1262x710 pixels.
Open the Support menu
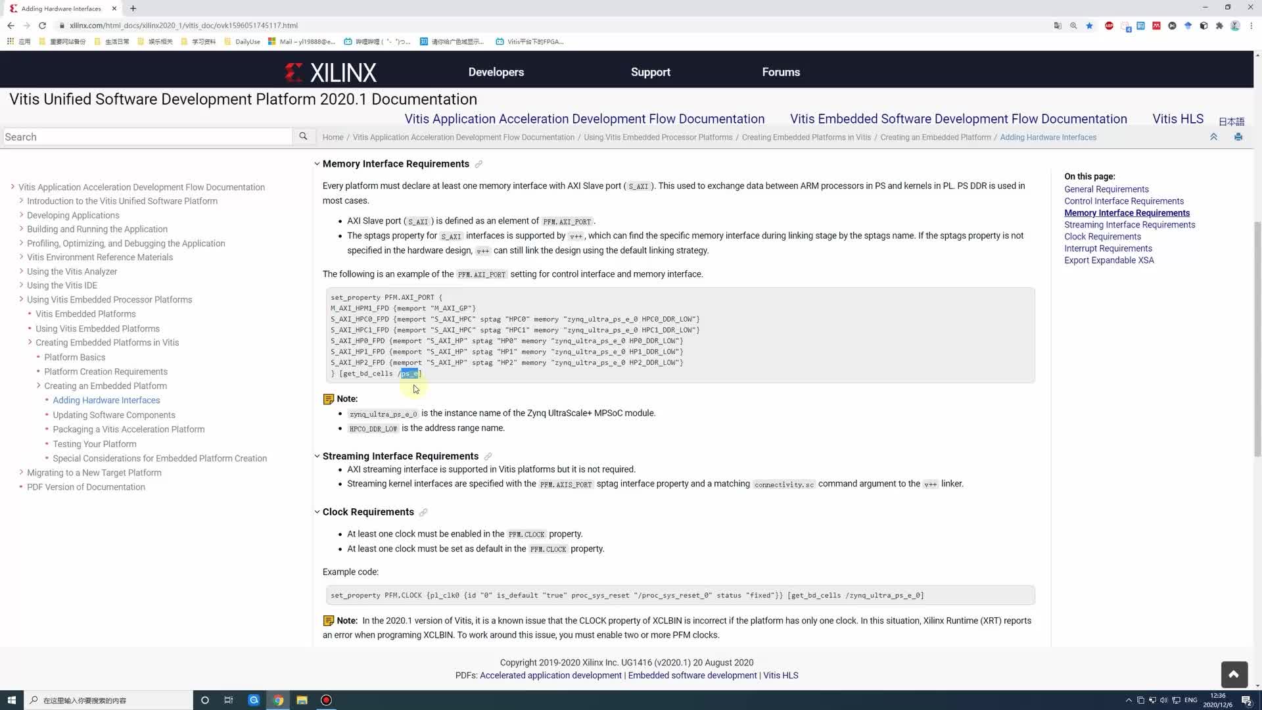point(650,72)
